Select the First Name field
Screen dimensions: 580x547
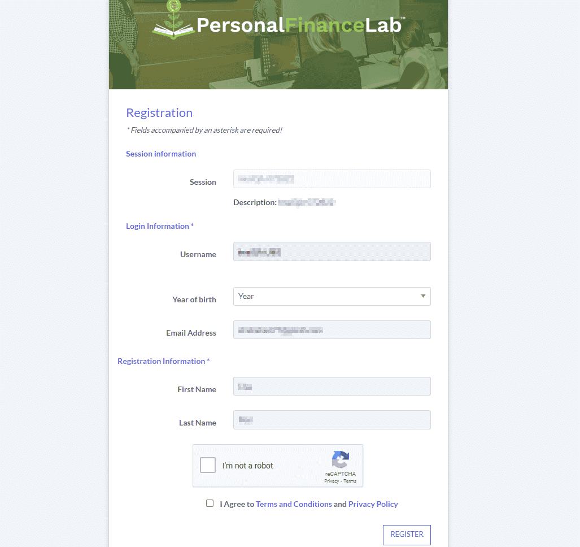(x=332, y=387)
